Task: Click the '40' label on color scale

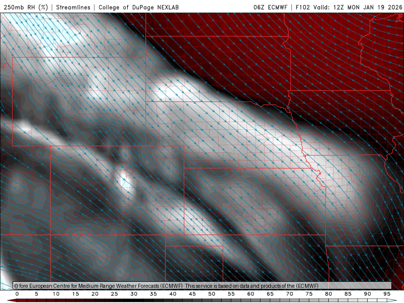Action: (173, 294)
